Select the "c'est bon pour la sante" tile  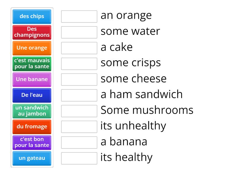click(x=32, y=142)
